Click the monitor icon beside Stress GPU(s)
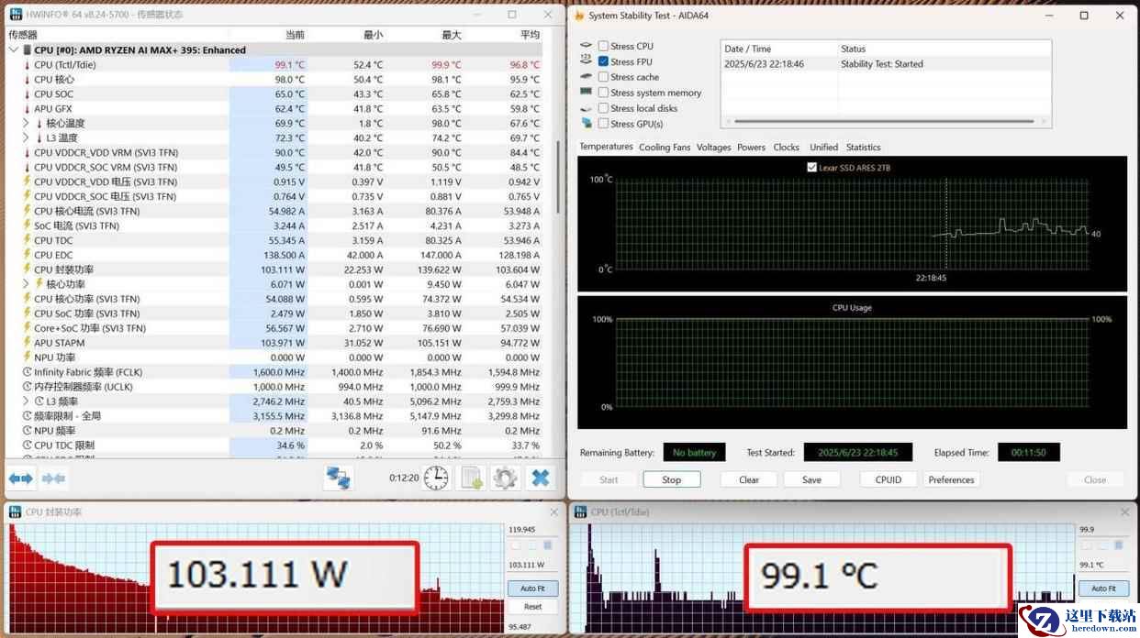This screenshot has height=638, width=1140. coord(586,123)
